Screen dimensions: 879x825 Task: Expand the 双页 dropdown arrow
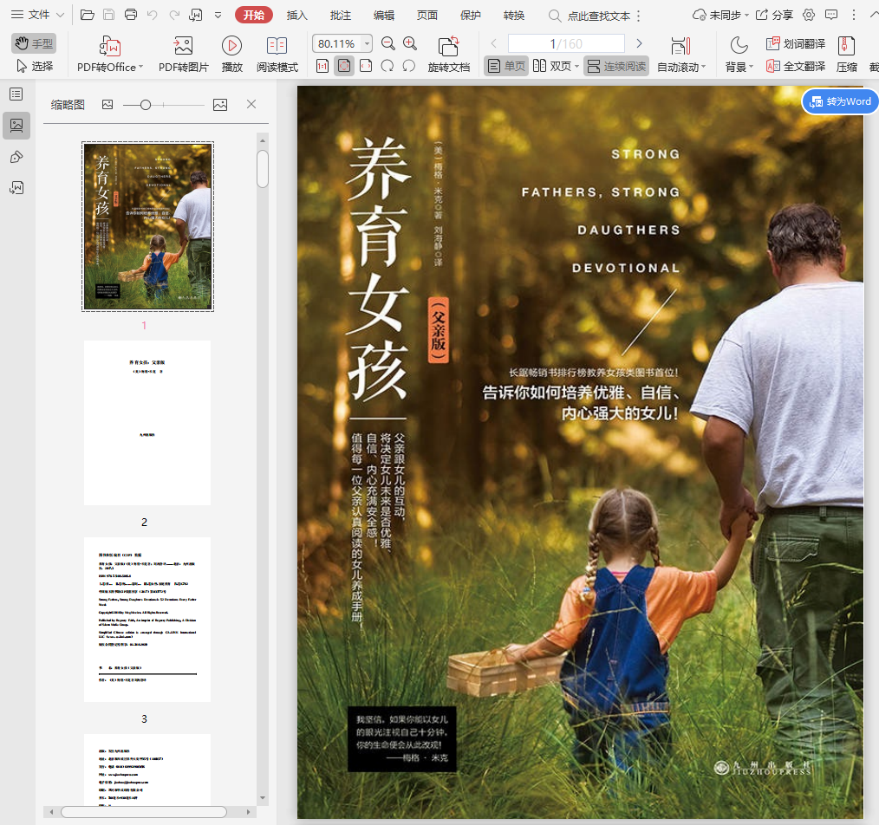click(577, 67)
